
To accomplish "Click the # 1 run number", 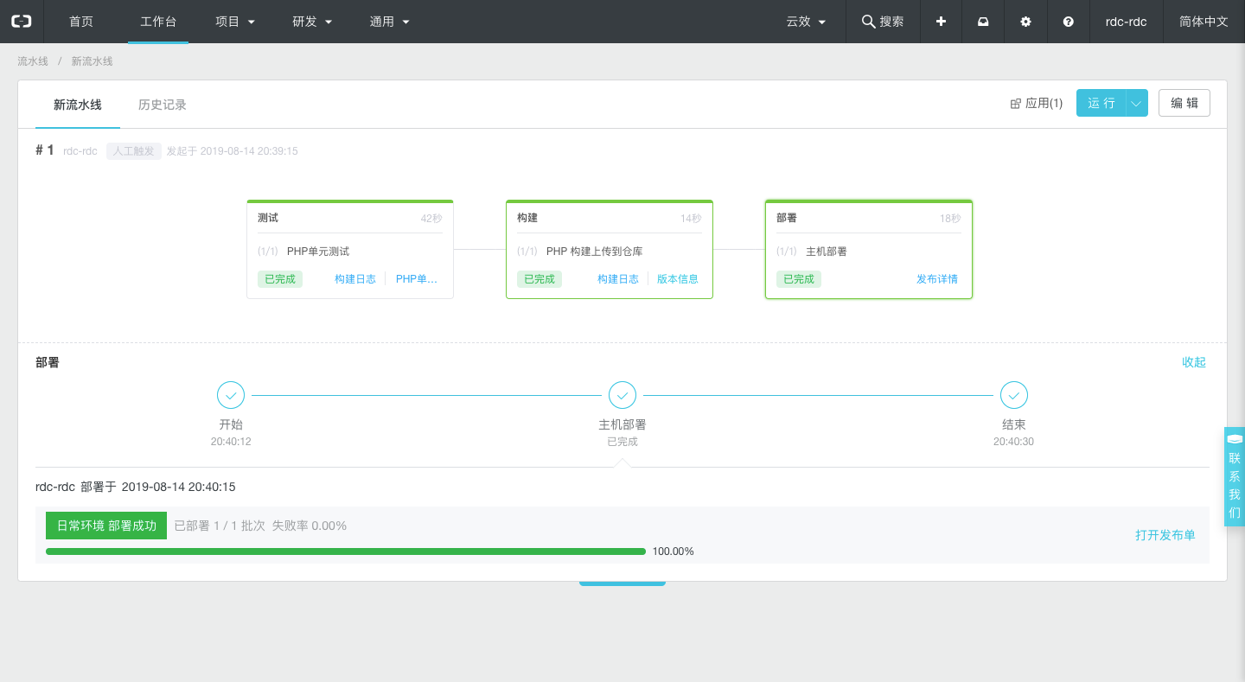I will pyautogui.click(x=45, y=150).
